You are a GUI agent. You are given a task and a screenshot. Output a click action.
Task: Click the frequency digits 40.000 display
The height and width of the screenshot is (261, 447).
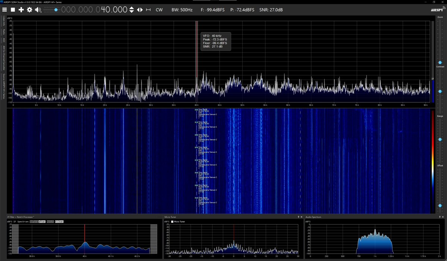(114, 10)
